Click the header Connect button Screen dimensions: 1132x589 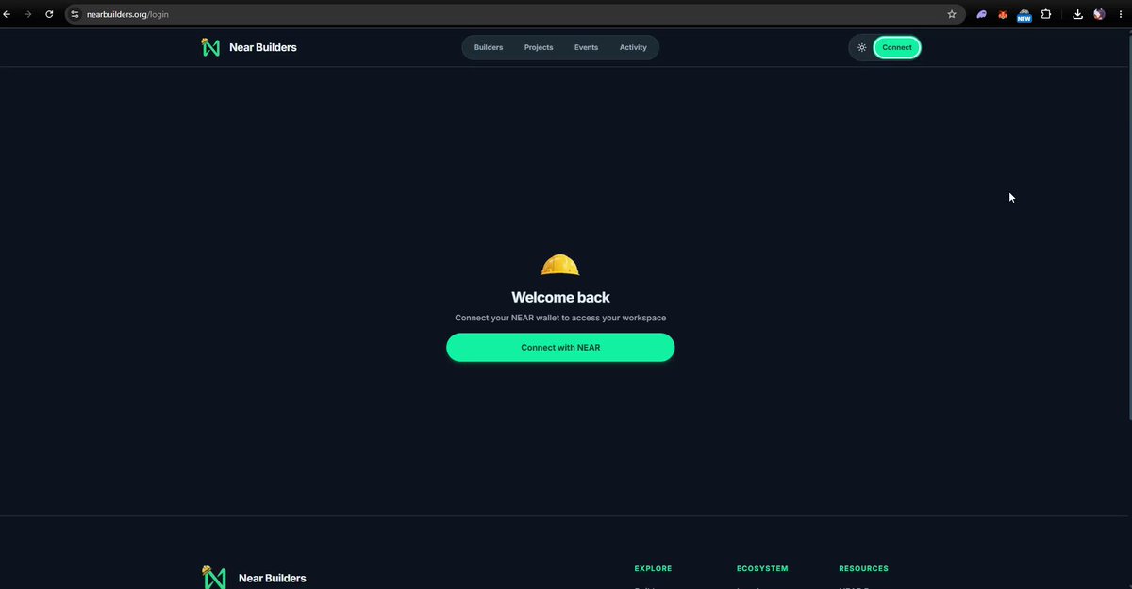click(897, 47)
